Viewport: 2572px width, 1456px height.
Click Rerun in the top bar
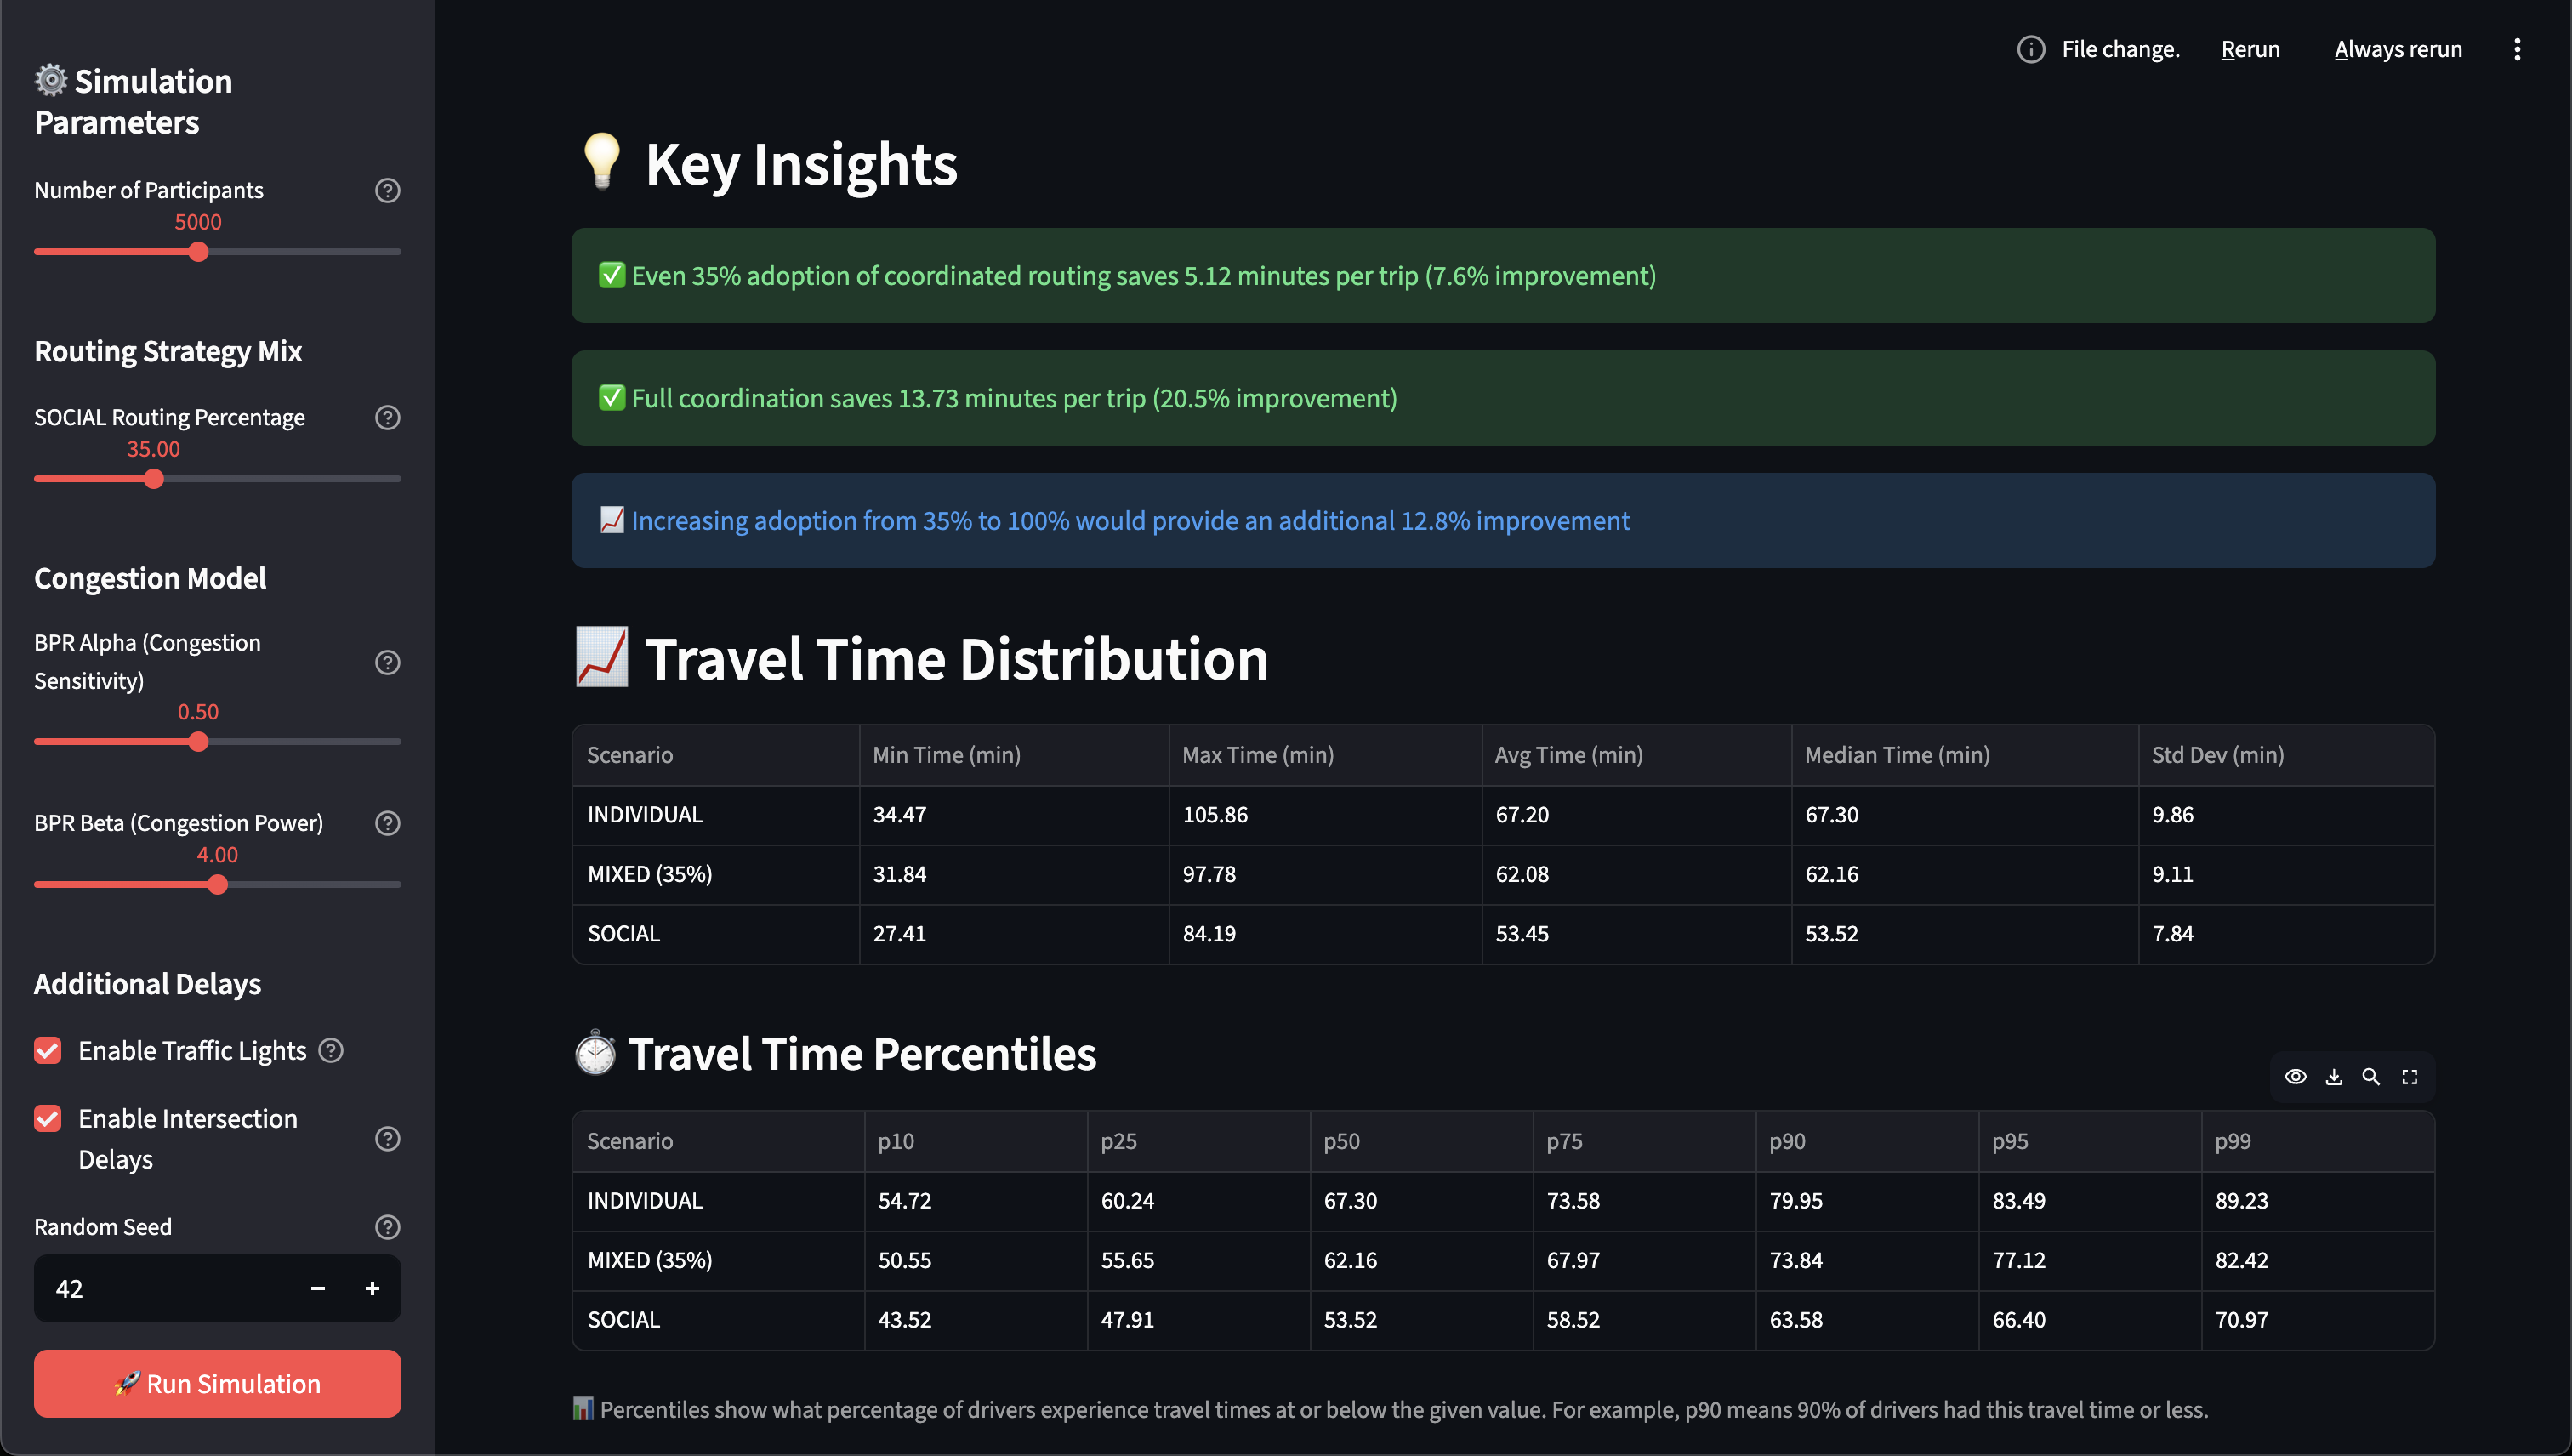2250,49
